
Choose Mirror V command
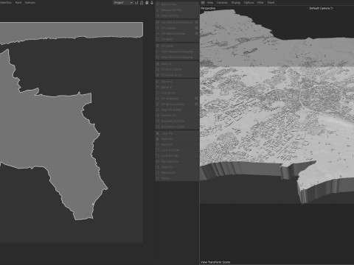(177, 88)
